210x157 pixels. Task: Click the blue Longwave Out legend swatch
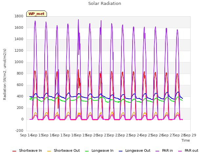point(120,151)
